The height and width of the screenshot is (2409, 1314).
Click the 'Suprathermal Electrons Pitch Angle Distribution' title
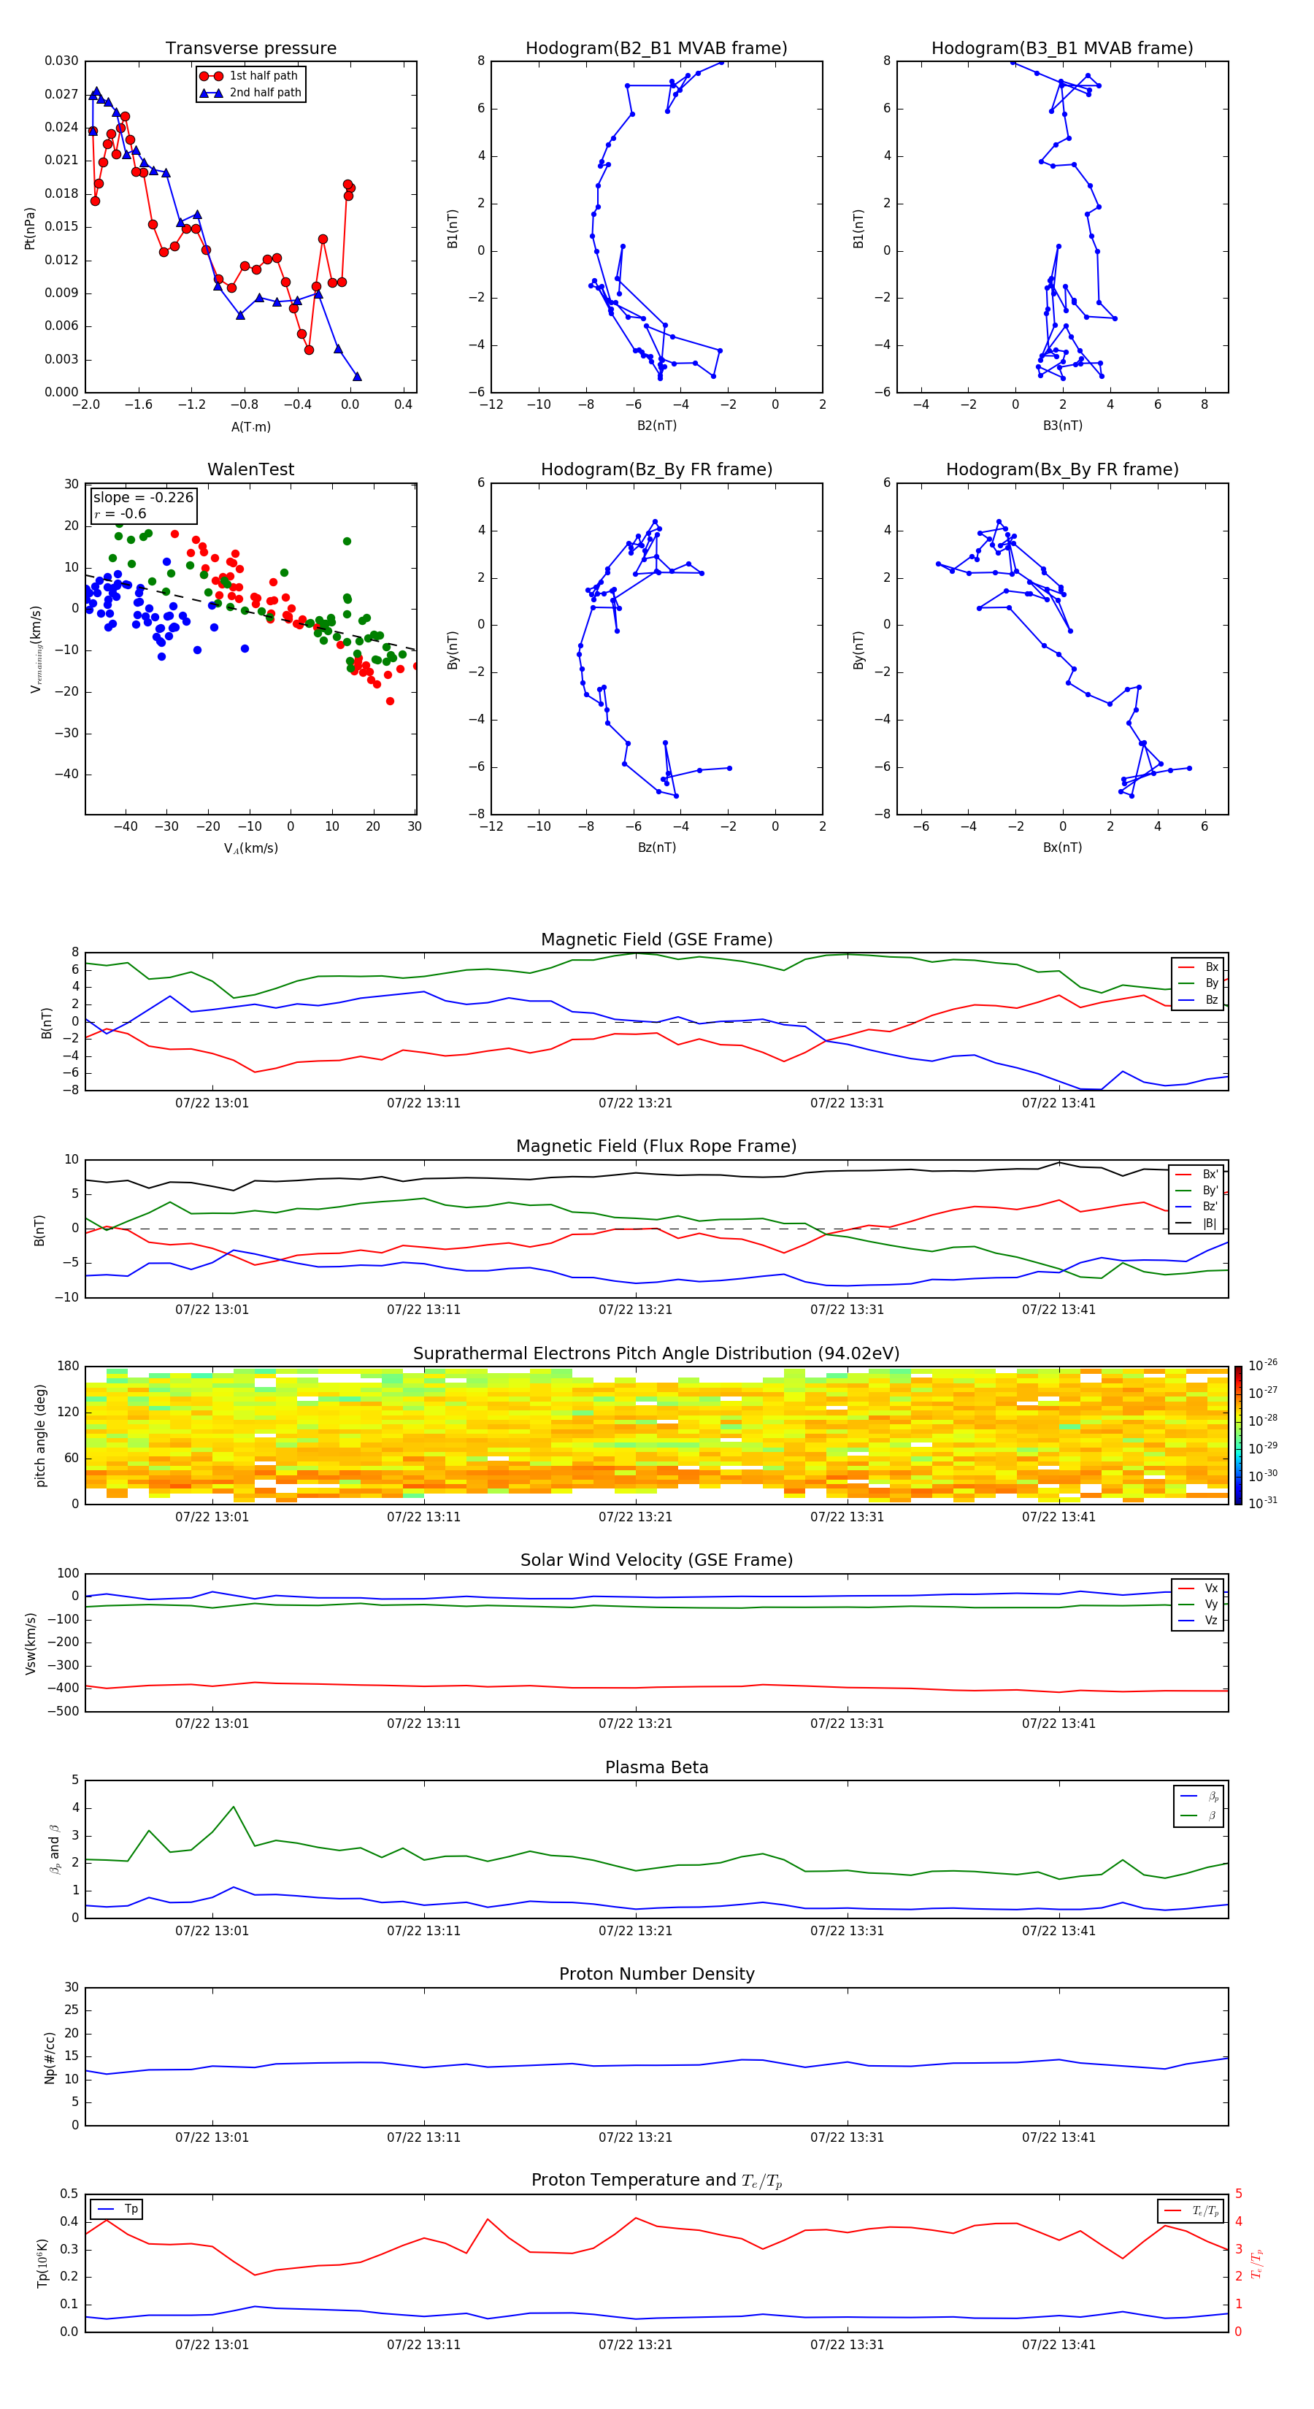656,1353
